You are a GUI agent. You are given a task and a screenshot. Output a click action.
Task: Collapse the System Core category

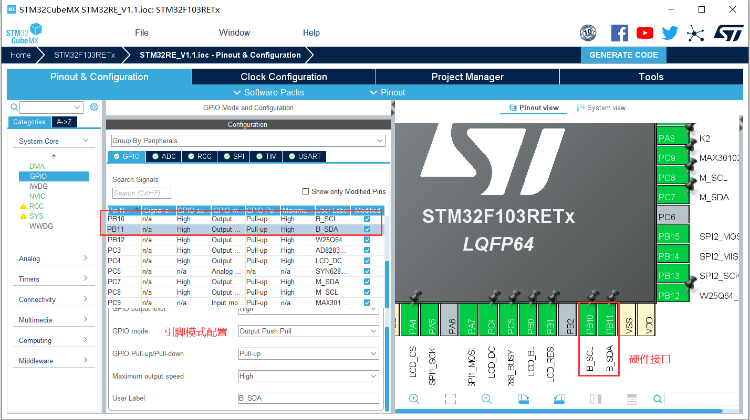click(54, 141)
